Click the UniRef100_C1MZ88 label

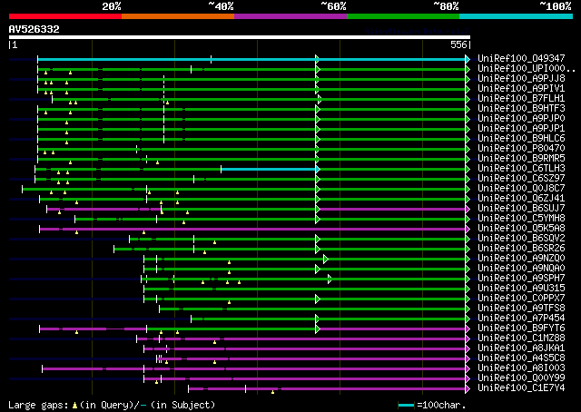coord(521,338)
